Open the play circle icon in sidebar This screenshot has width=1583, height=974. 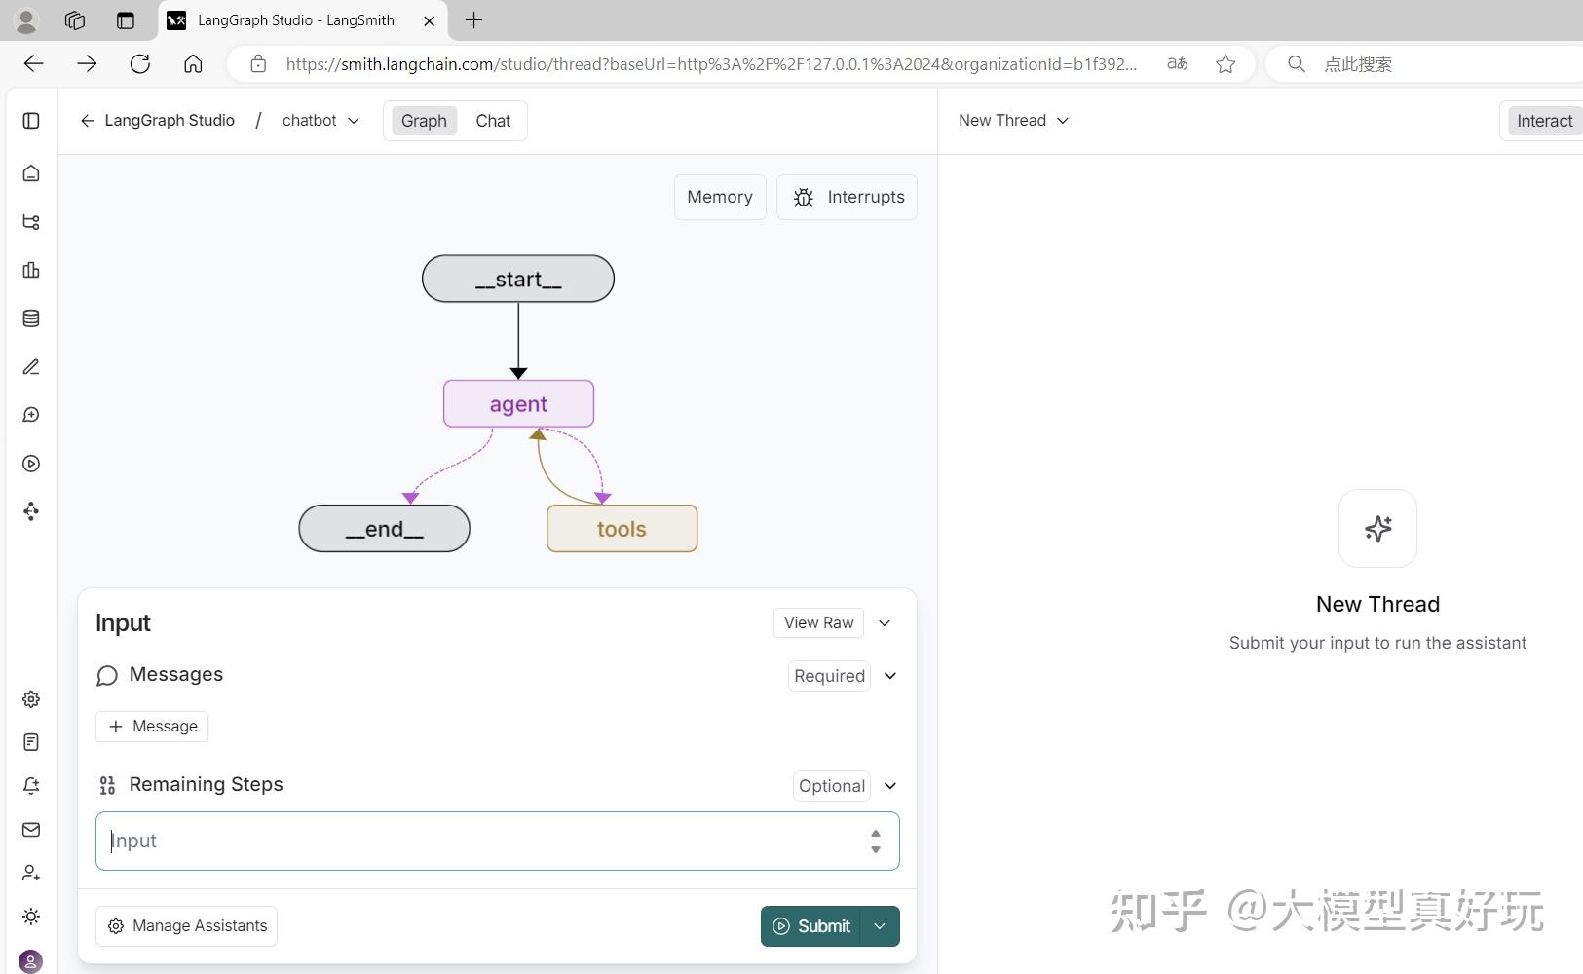[x=31, y=464]
